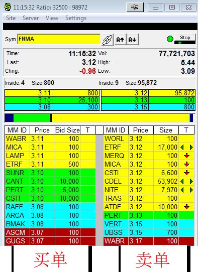Click the application logo icon in title bar
This screenshot has width=198, height=272.
click(x=8, y=7)
